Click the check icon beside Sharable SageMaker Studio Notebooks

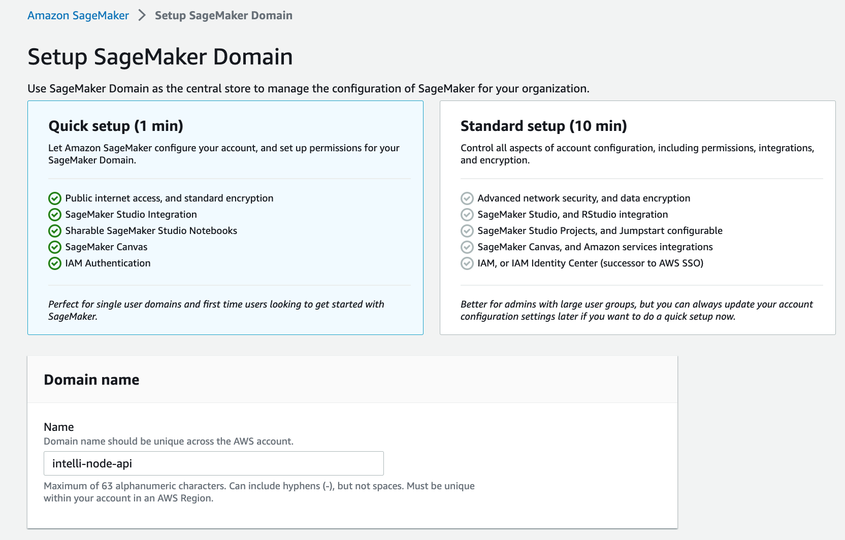55,231
